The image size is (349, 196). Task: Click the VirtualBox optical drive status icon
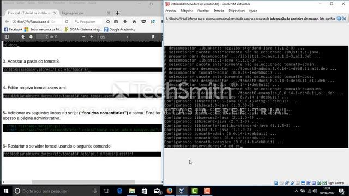tap(281, 183)
